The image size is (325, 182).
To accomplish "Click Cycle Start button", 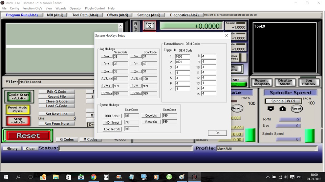I will 19,96.
